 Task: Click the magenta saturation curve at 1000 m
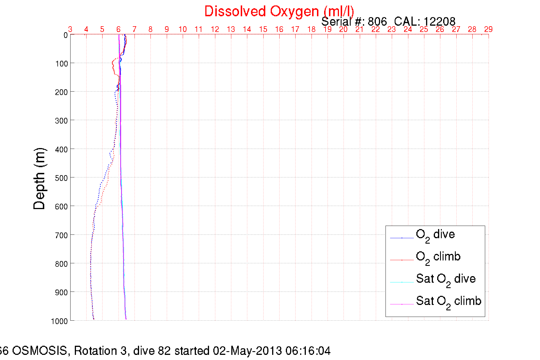126,318
